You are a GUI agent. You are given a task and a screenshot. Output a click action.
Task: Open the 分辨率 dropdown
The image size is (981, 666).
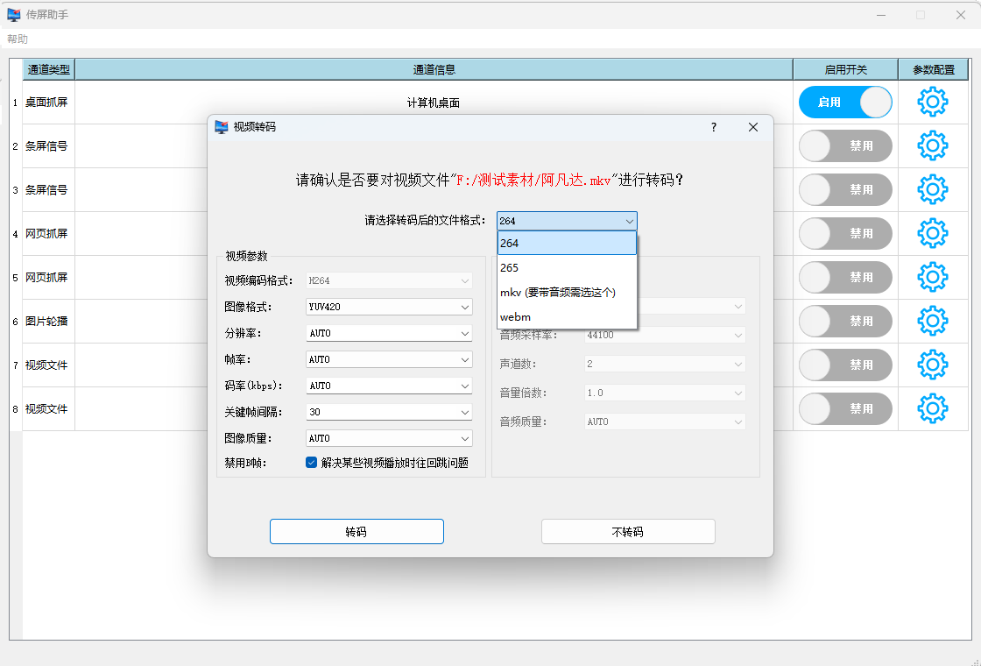pyautogui.click(x=389, y=333)
